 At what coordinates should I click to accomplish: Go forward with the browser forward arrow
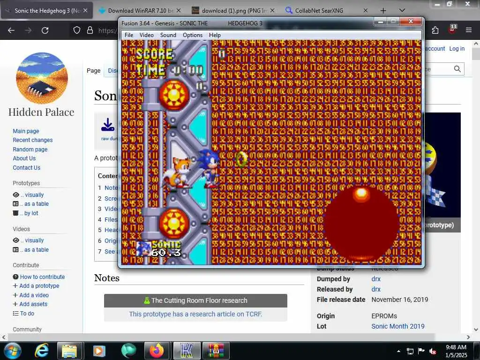[x=28, y=30]
